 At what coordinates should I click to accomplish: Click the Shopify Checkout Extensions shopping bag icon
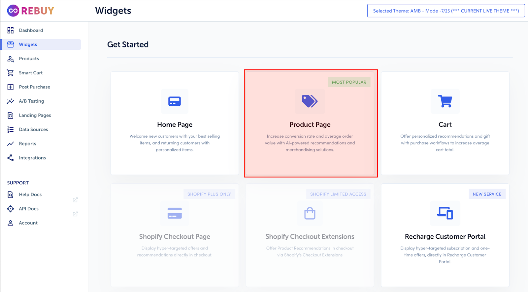tap(310, 213)
